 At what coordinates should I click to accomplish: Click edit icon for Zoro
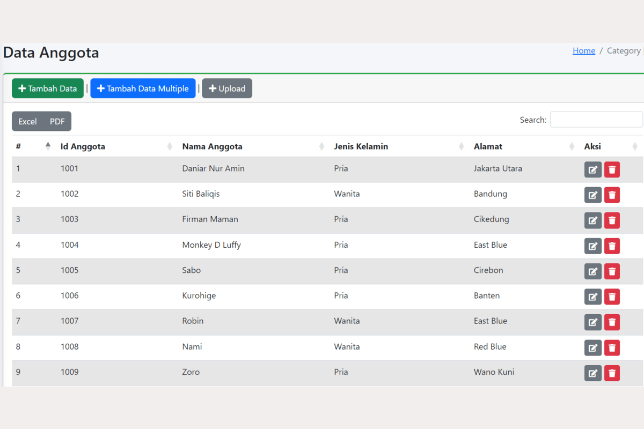point(592,373)
